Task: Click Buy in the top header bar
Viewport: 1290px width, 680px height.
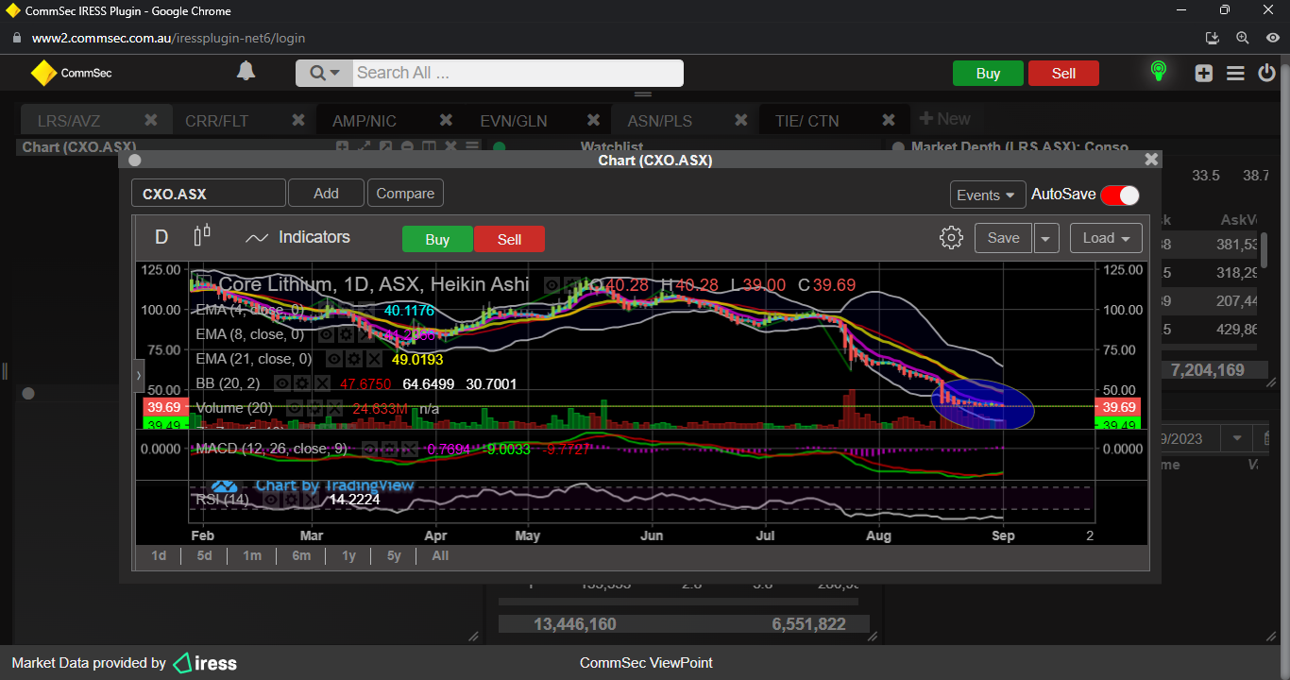Action: [988, 74]
